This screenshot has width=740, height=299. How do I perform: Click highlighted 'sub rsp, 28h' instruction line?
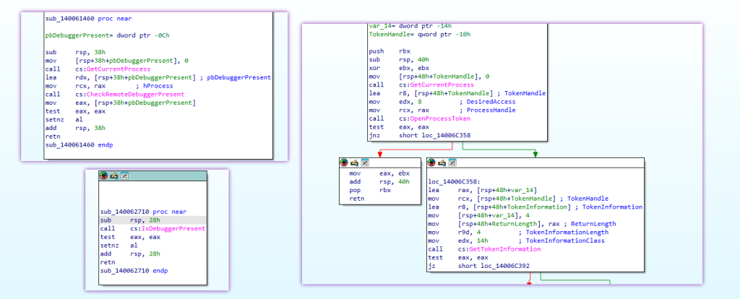[x=130, y=220]
